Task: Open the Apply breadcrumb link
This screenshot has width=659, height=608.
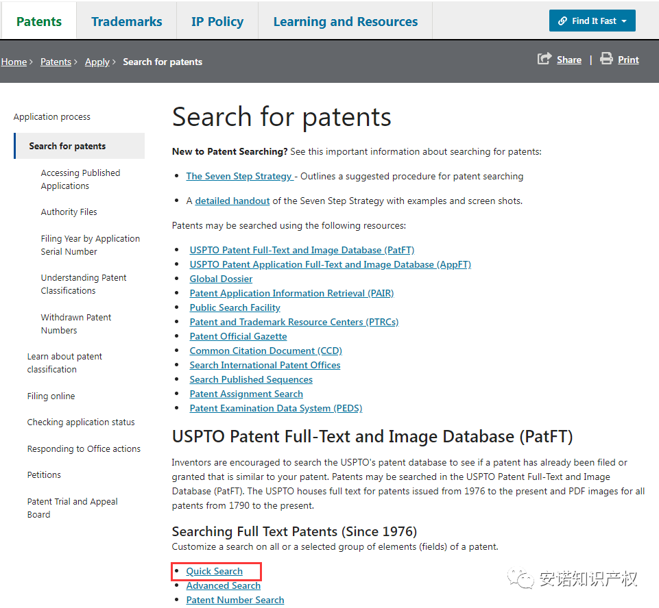Action: pyautogui.click(x=97, y=62)
